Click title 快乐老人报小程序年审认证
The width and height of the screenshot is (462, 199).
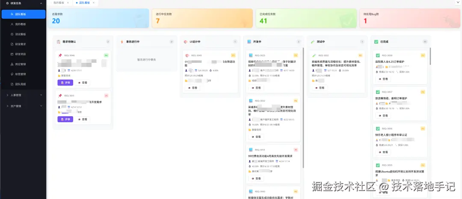click(391, 135)
